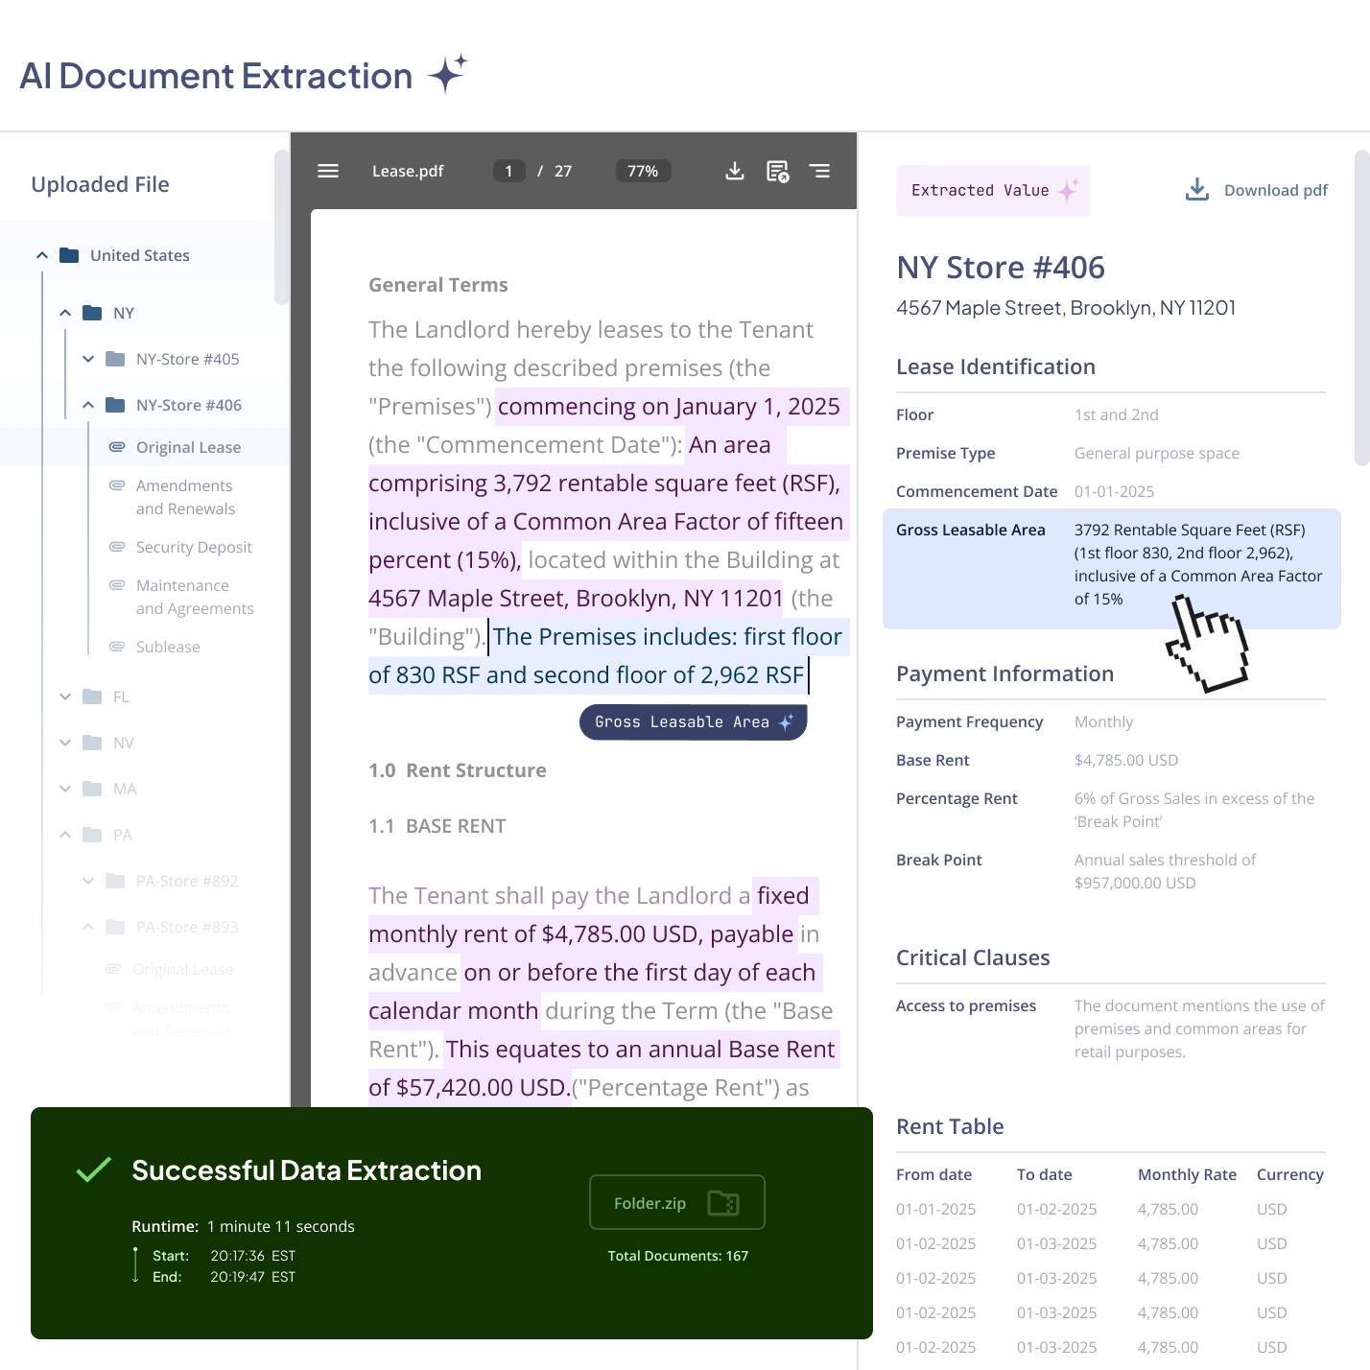Click the Rent Table To date header
Image resolution: width=1370 pixels, height=1370 pixels.
(x=1045, y=1174)
